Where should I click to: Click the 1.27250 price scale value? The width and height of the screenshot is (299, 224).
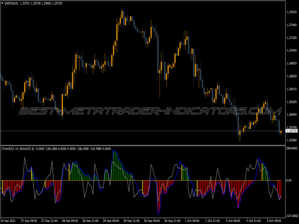coord(290,38)
